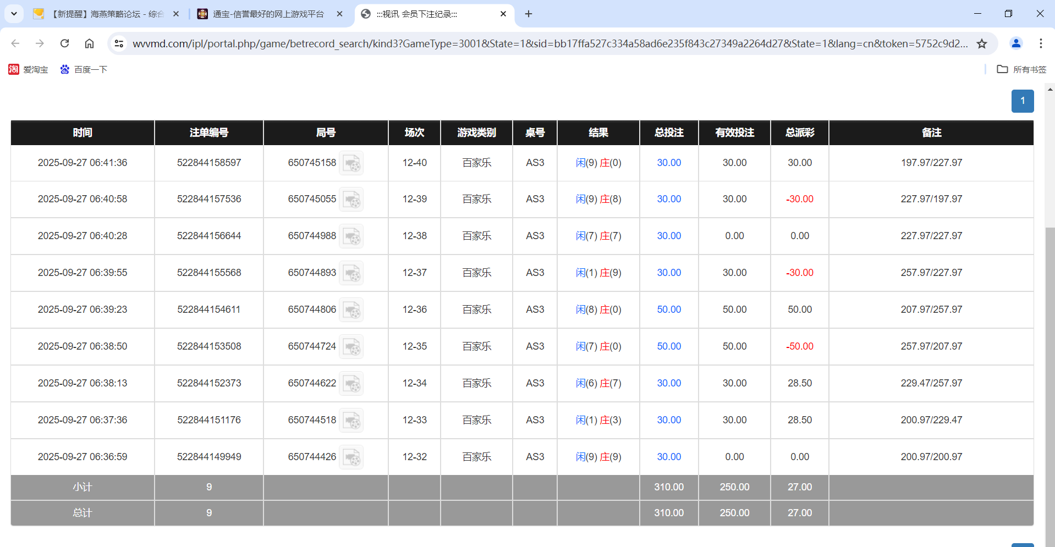This screenshot has height=547, width=1055.
Task: Open the tab search dropdown
Action: [x=14, y=14]
